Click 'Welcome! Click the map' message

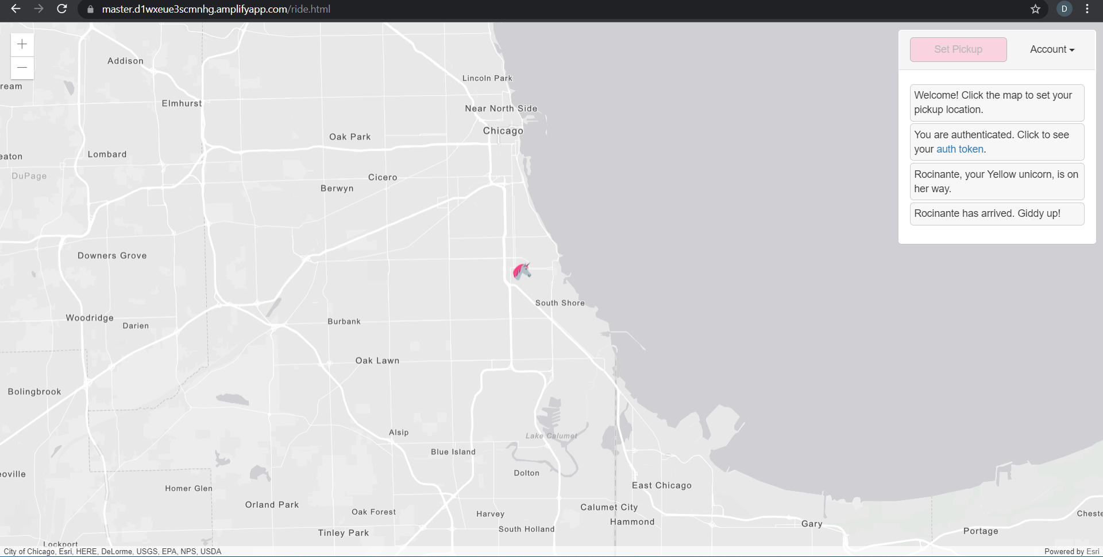(997, 103)
